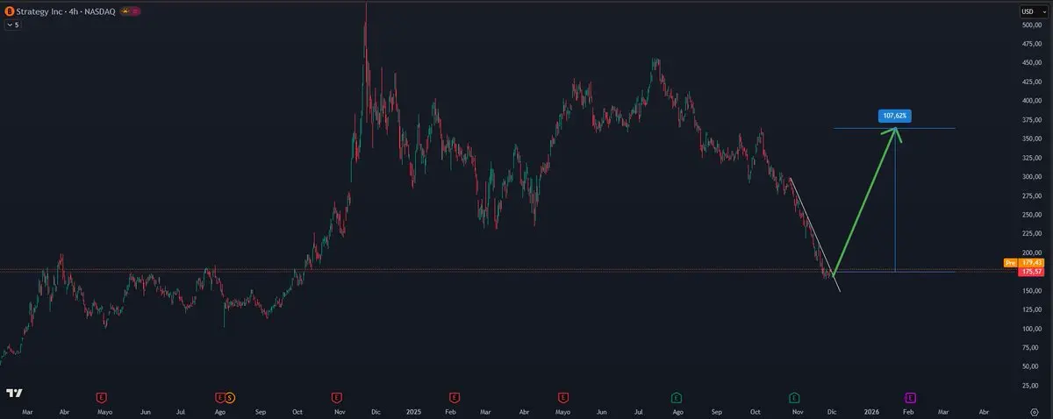This screenshot has width=1053, height=419.
Task: Open the red earnings marker at Ago 2024
Action: (x=219, y=397)
